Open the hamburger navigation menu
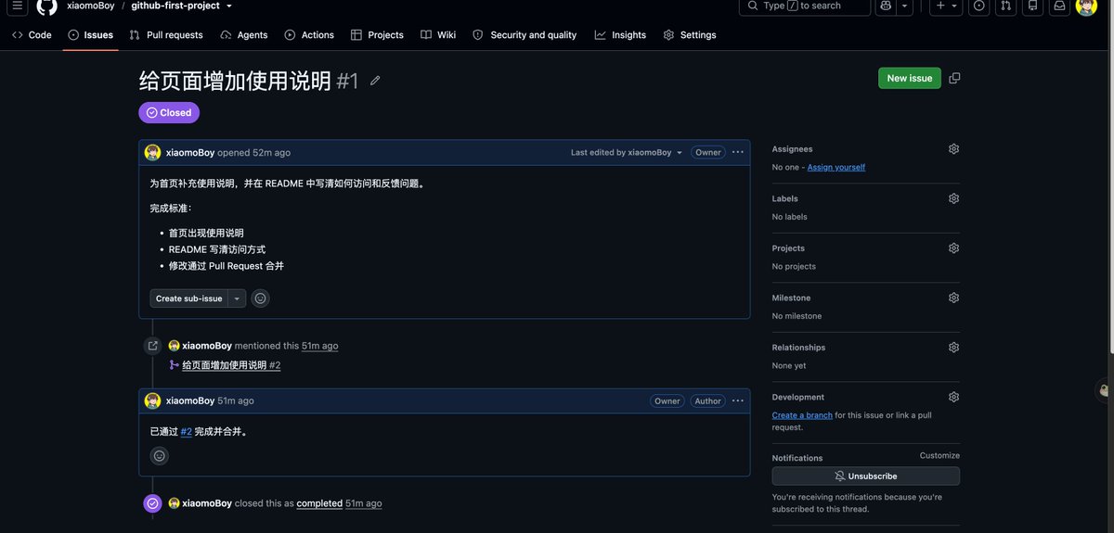This screenshot has height=533, width=1114. coord(18,6)
